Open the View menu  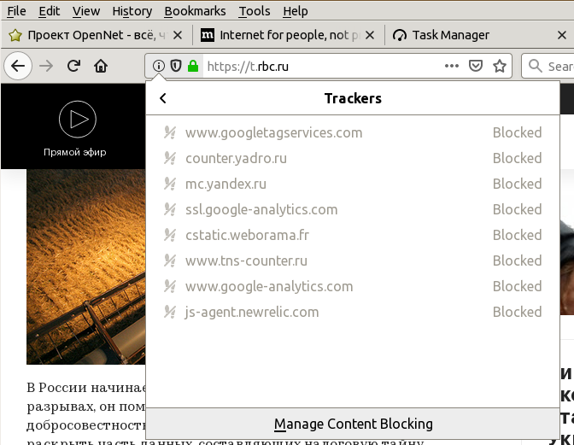(x=86, y=11)
